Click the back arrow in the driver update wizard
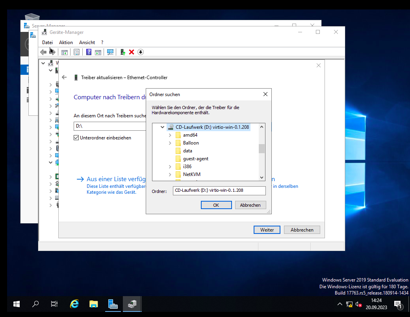 click(x=64, y=77)
